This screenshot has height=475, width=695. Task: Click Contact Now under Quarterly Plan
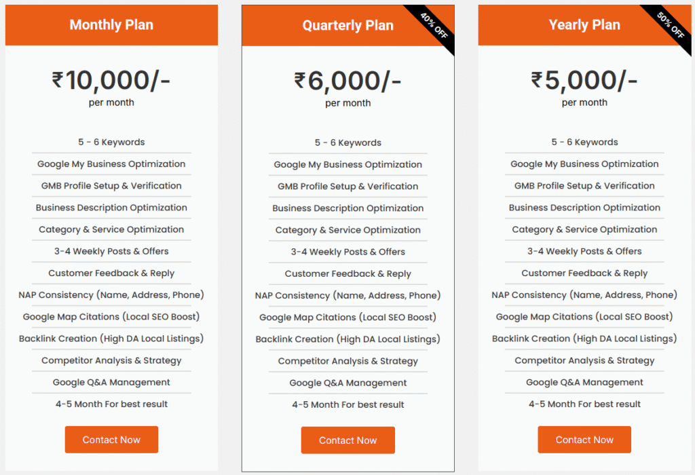[347, 440]
